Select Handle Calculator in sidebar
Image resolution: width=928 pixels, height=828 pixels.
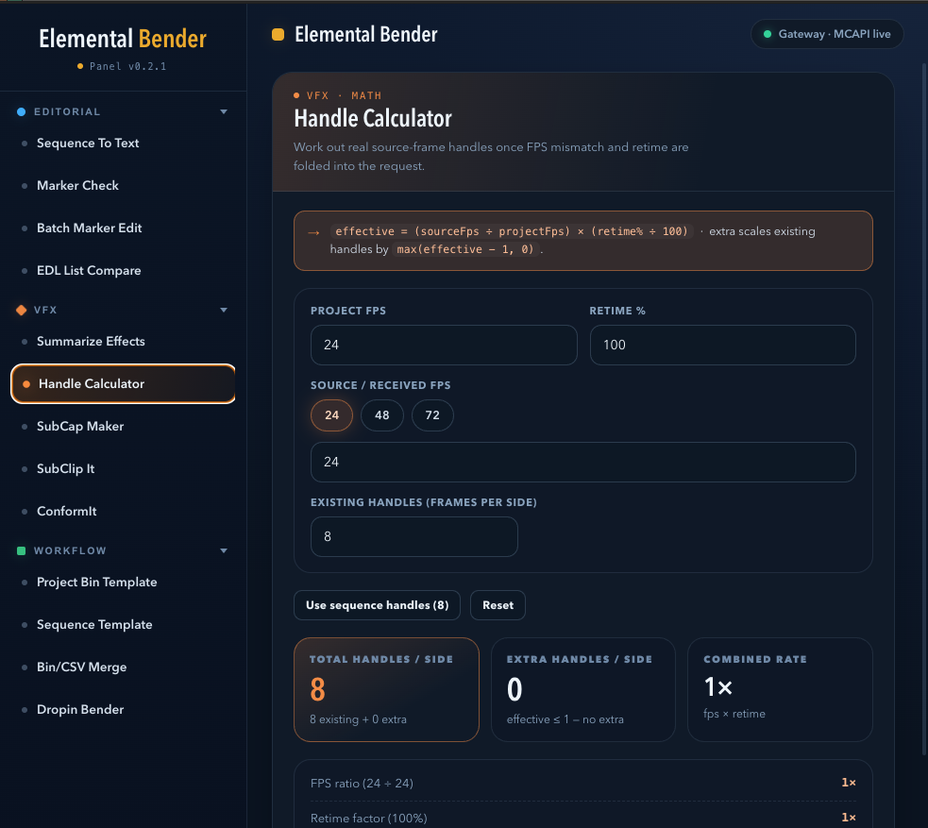[123, 383]
